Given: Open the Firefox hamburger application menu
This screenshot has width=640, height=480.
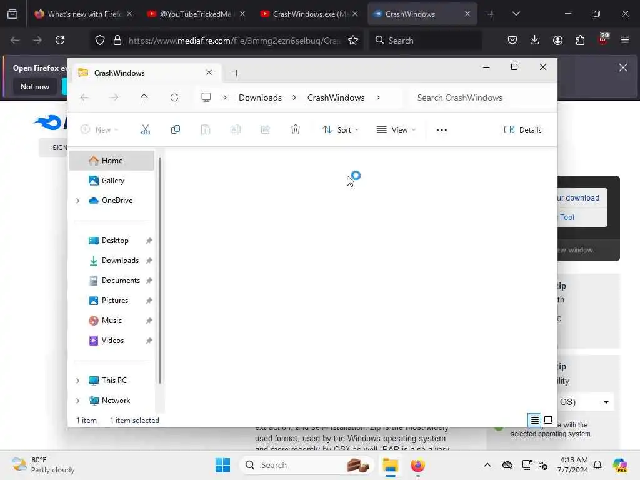Looking at the screenshot, I should point(625,40).
